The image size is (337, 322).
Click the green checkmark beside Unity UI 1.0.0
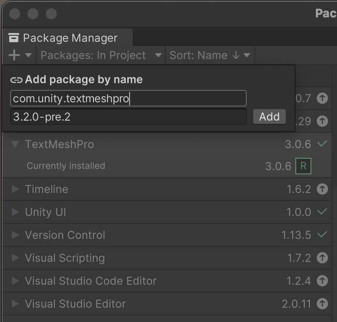(x=322, y=211)
